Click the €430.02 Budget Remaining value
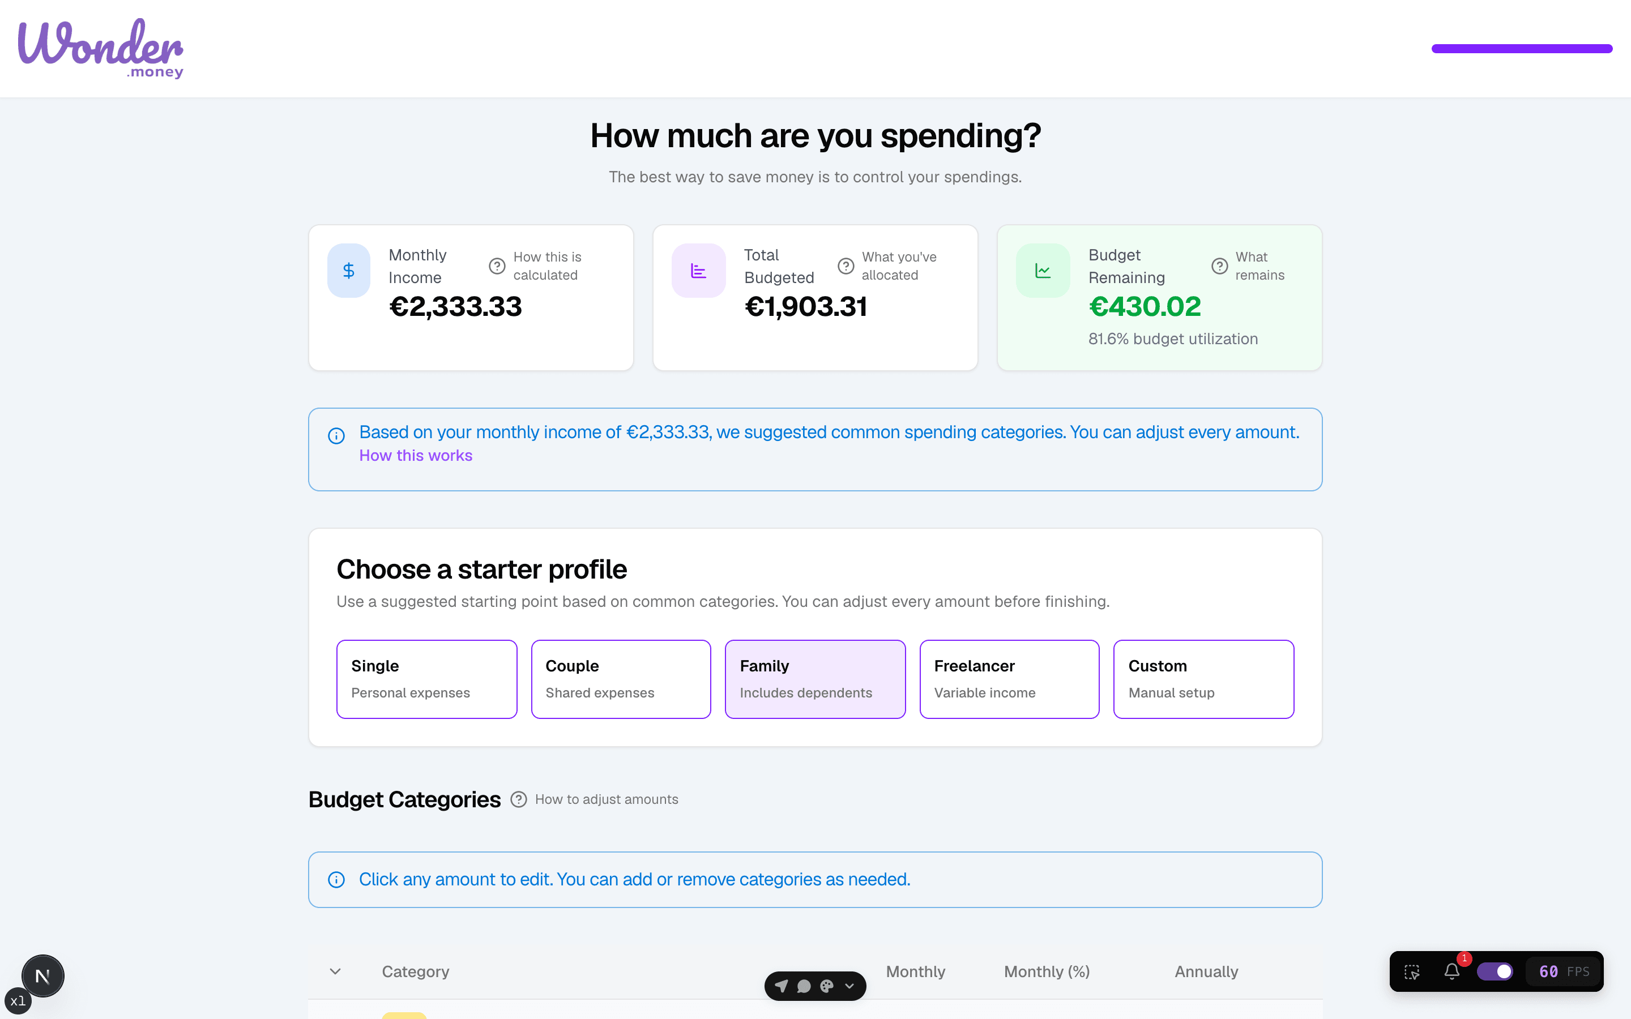The height and width of the screenshot is (1019, 1631). coord(1145,307)
